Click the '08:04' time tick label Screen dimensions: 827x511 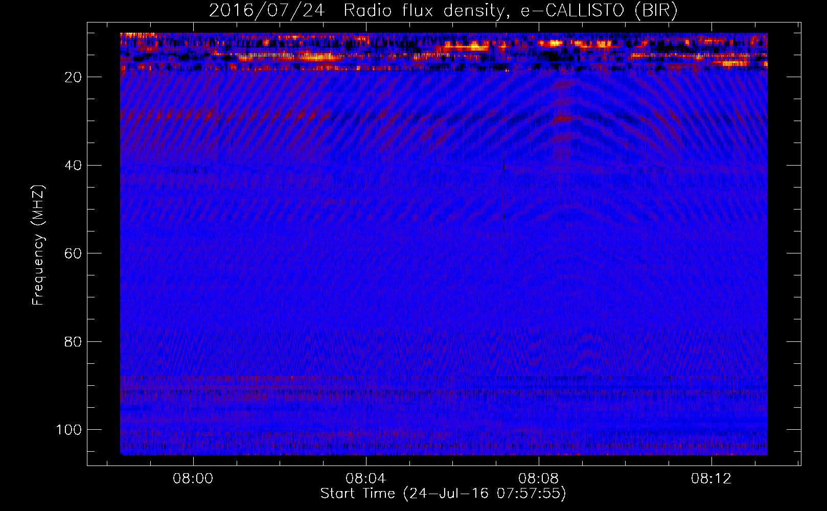click(x=365, y=479)
